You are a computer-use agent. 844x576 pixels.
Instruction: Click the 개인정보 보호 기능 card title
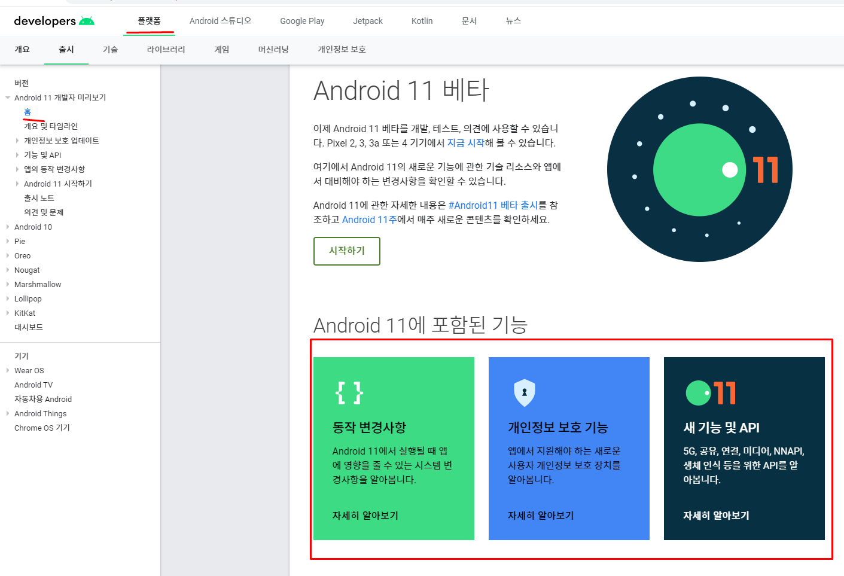point(558,428)
